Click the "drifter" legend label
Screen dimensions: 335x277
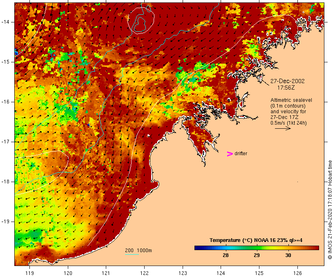241,154
